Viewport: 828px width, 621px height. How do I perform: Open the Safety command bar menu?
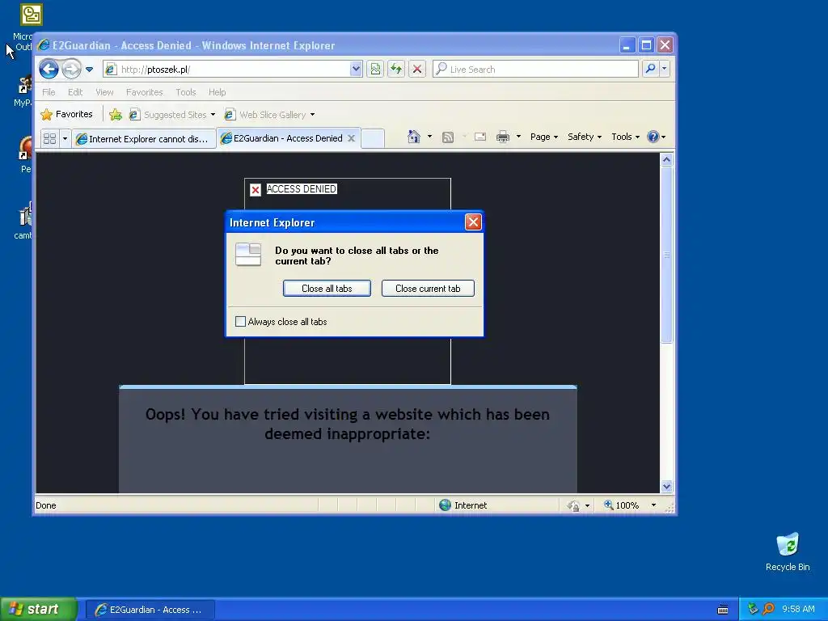coord(585,137)
